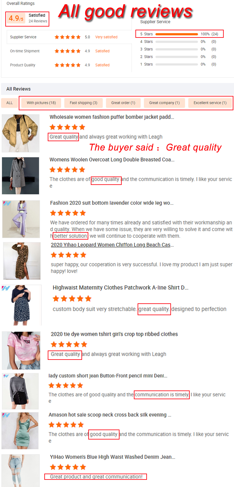Select the ALL reviews filter tab
234x487 pixels.
pyautogui.click(x=10, y=103)
